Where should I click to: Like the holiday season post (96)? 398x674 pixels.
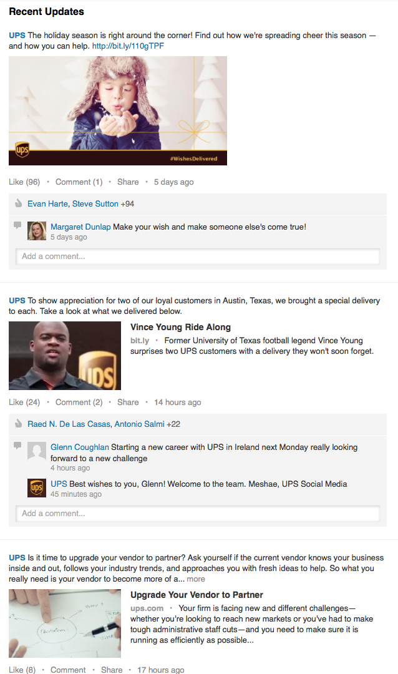point(24,182)
